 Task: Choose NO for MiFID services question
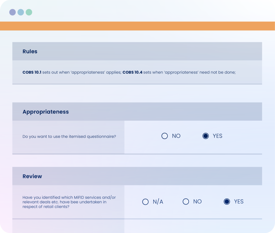[186, 202]
